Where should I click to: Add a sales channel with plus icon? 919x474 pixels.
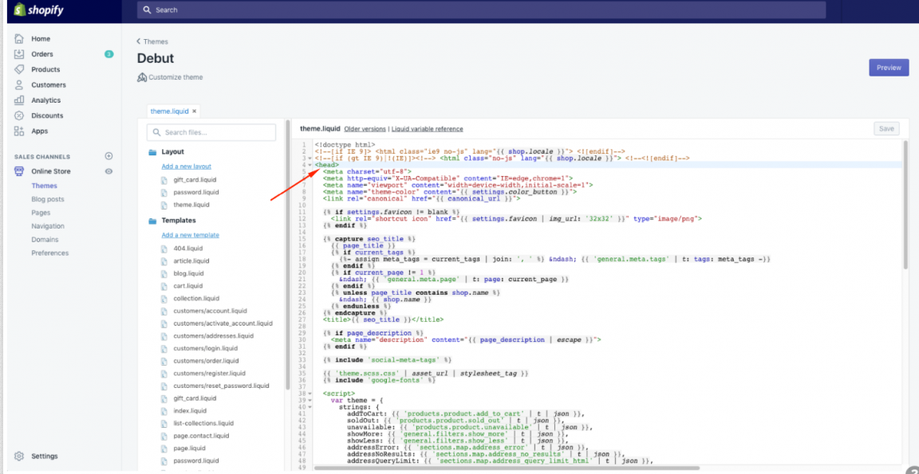tap(108, 156)
